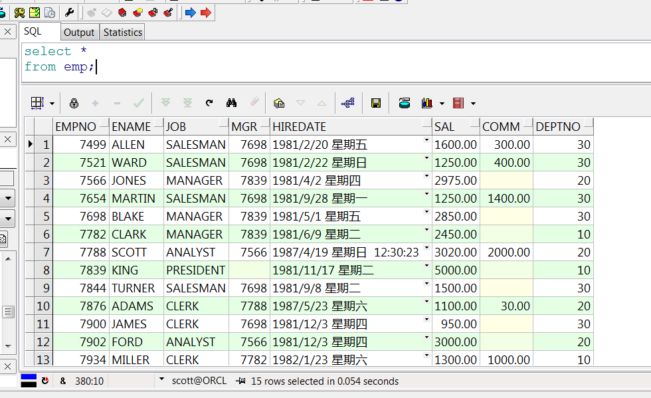Click the EMPNO column header

click(x=81, y=126)
